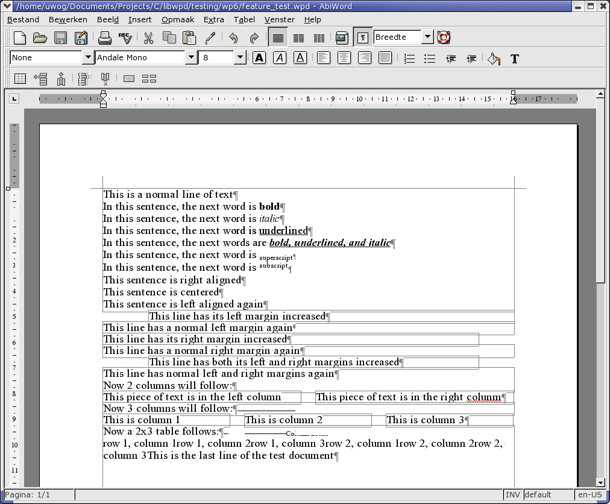Open the help lifebuoy icon
Screen dimensions: 610x504
444,37
